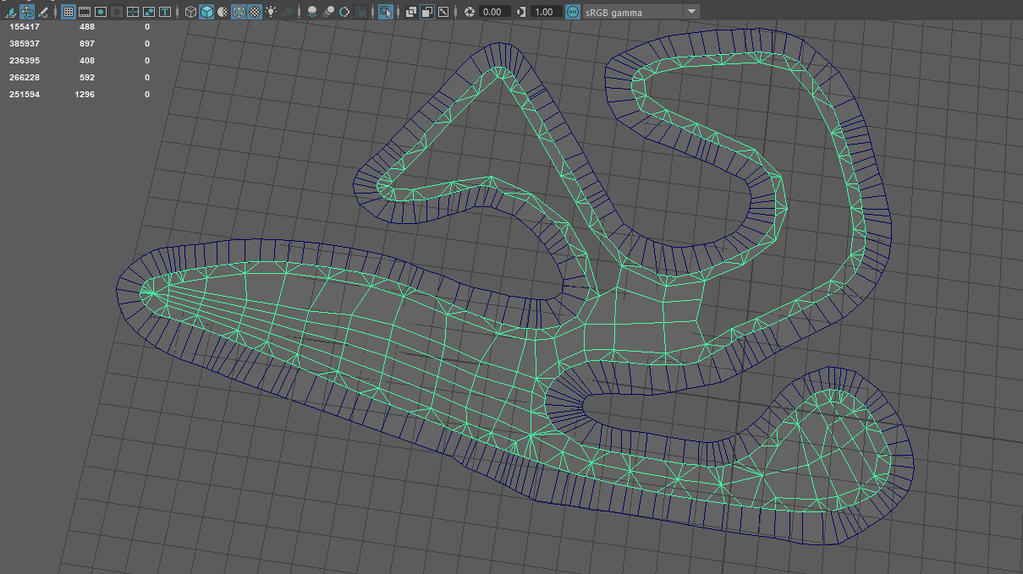Click the 0 in the 251594 row
The height and width of the screenshot is (574, 1023).
147,95
